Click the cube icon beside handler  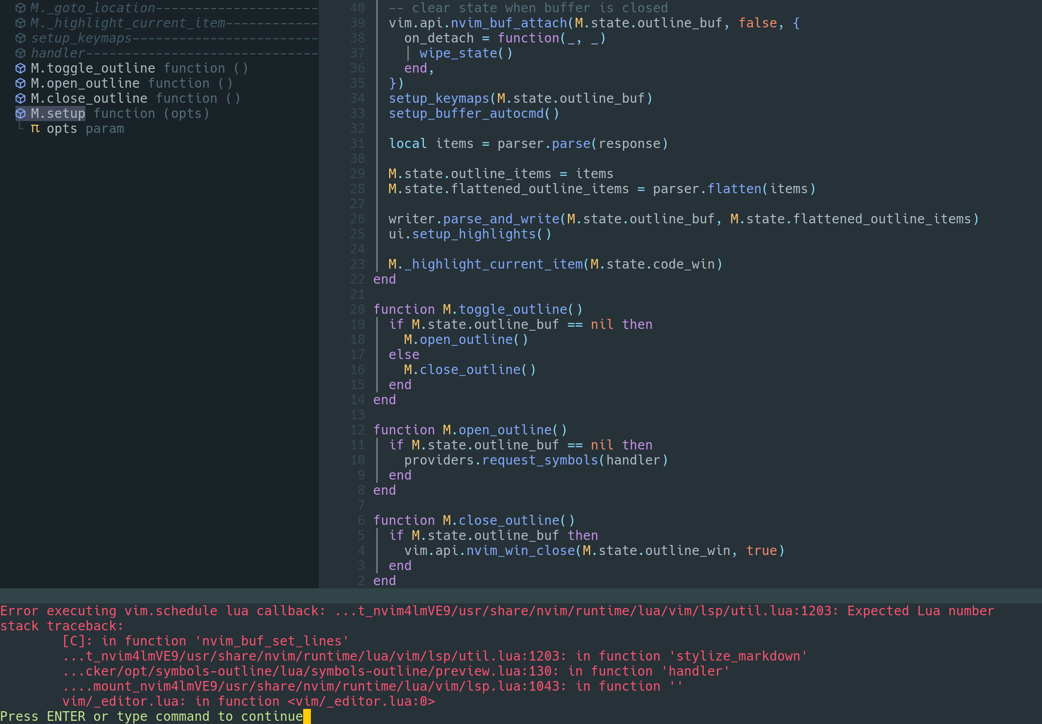pyautogui.click(x=21, y=53)
